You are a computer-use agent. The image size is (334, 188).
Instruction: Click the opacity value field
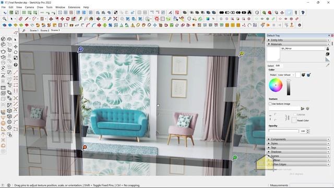[303, 131]
